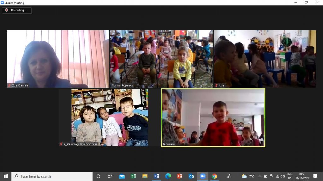Viewport: 323px width, 181px height.
Task: Open the ENG US language switcher
Action: (290, 176)
